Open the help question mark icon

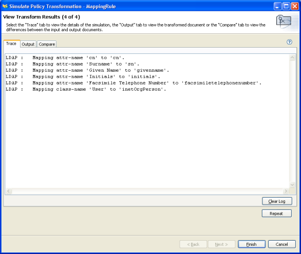[289, 42]
